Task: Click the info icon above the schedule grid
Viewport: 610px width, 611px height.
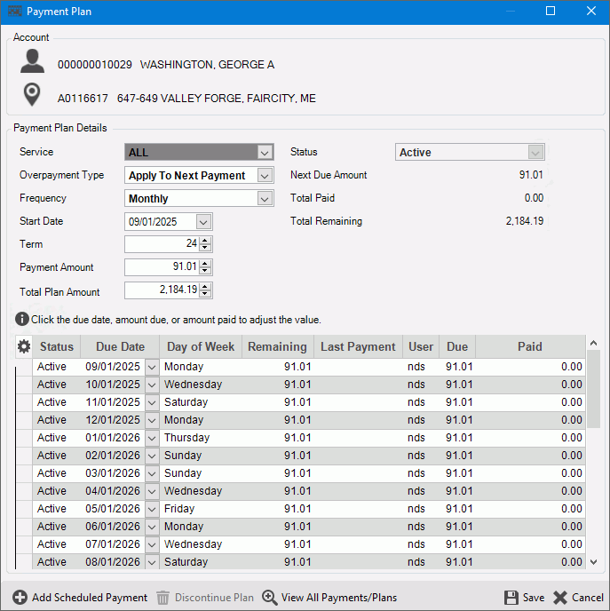Action: pyautogui.click(x=22, y=319)
